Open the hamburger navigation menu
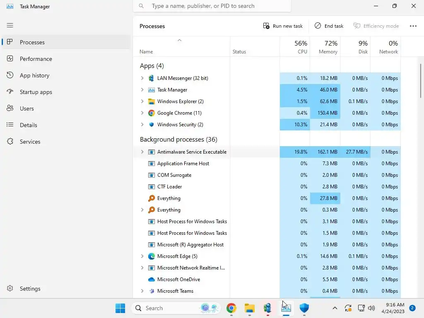This screenshot has width=424, height=318. tap(10, 25)
